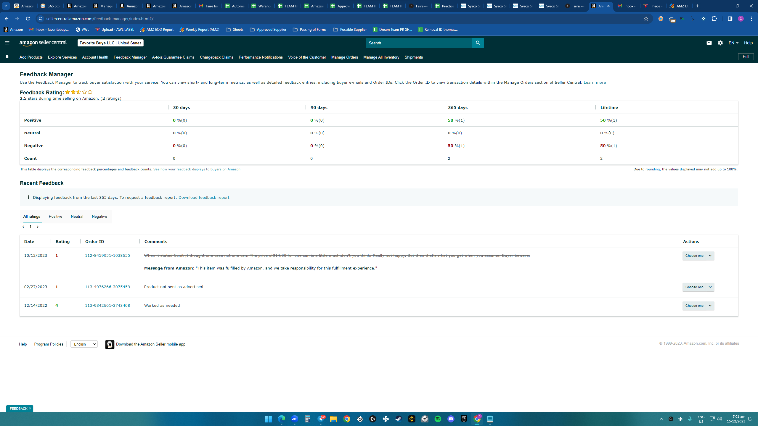
Task: Select the Negative feedback tab
Action: coord(99,217)
